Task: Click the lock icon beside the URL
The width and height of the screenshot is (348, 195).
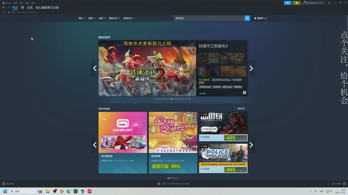Action: coord(9,12)
